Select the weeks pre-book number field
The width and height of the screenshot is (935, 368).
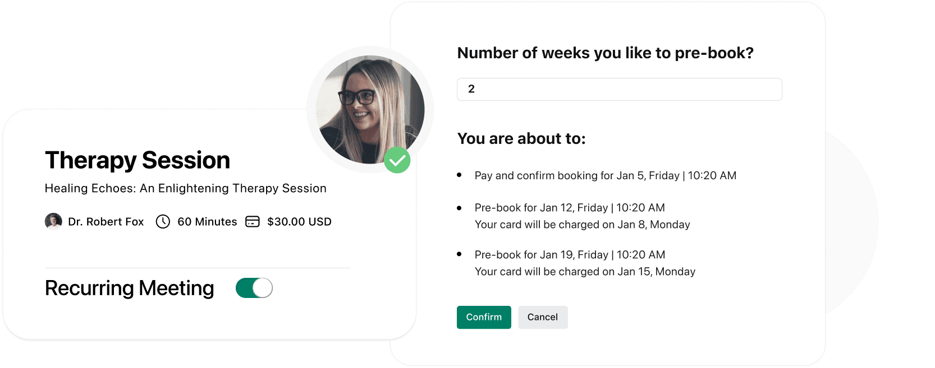[x=619, y=89]
